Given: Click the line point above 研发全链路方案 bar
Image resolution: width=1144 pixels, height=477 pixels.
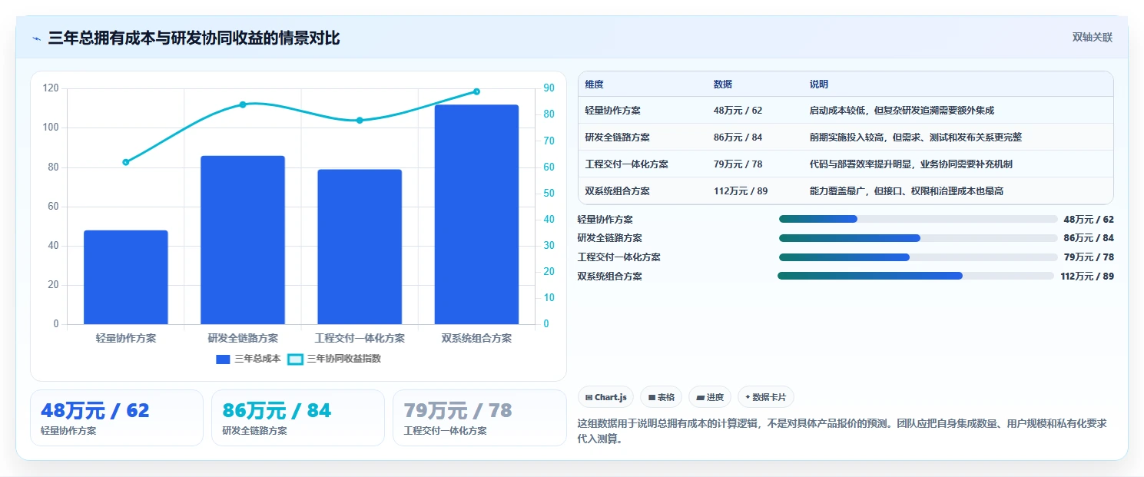Looking at the screenshot, I should (x=243, y=104).
